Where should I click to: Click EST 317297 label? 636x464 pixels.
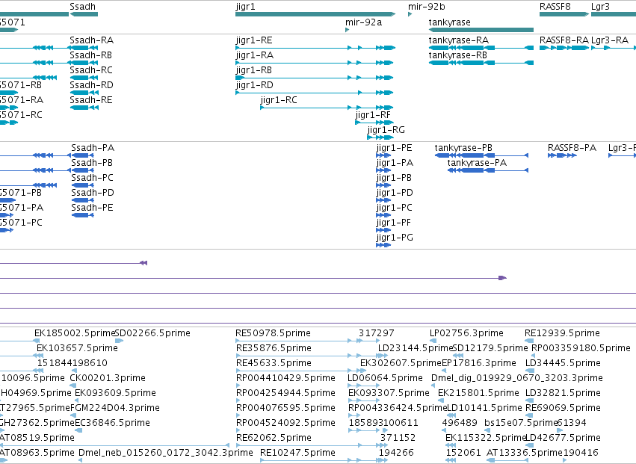[376, 333]
